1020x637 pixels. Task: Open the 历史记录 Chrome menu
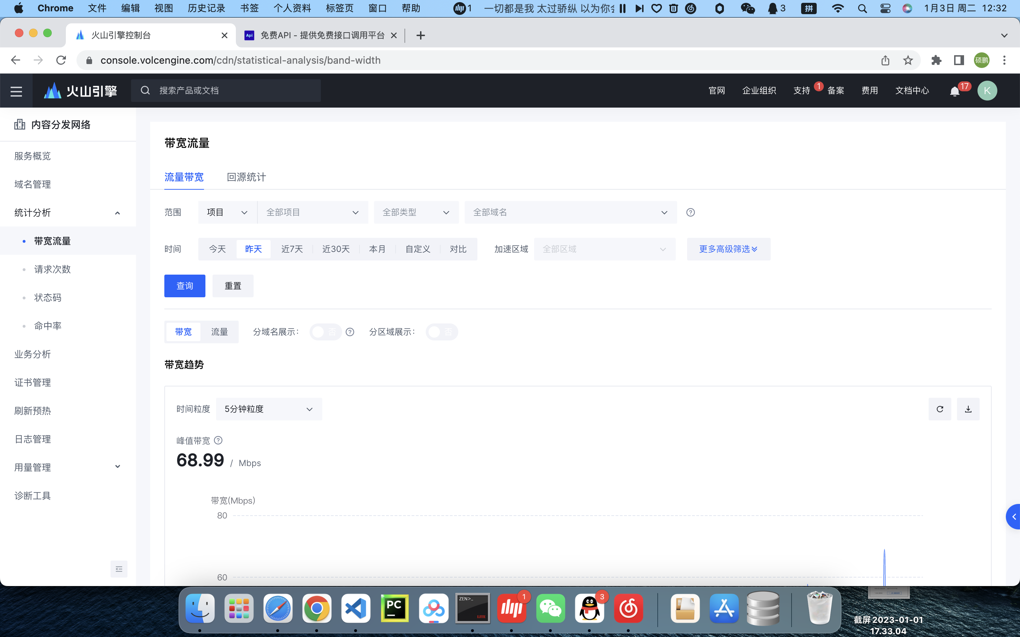[206, 8]
